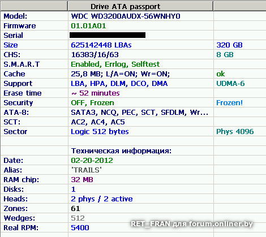Click 'Enabled, Errlog, Selftest' S.M.A.R.T value
This screenshot has height=237, width=266.
pos(115,64)
